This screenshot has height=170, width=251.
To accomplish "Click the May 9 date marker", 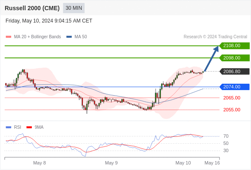I will click(111, 163).
